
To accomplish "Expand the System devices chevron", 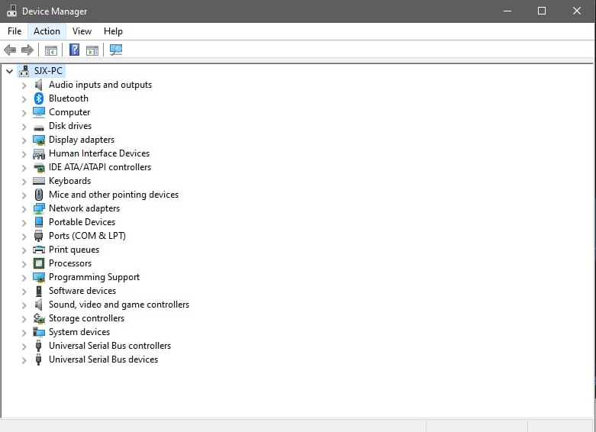I will point(24,332).
